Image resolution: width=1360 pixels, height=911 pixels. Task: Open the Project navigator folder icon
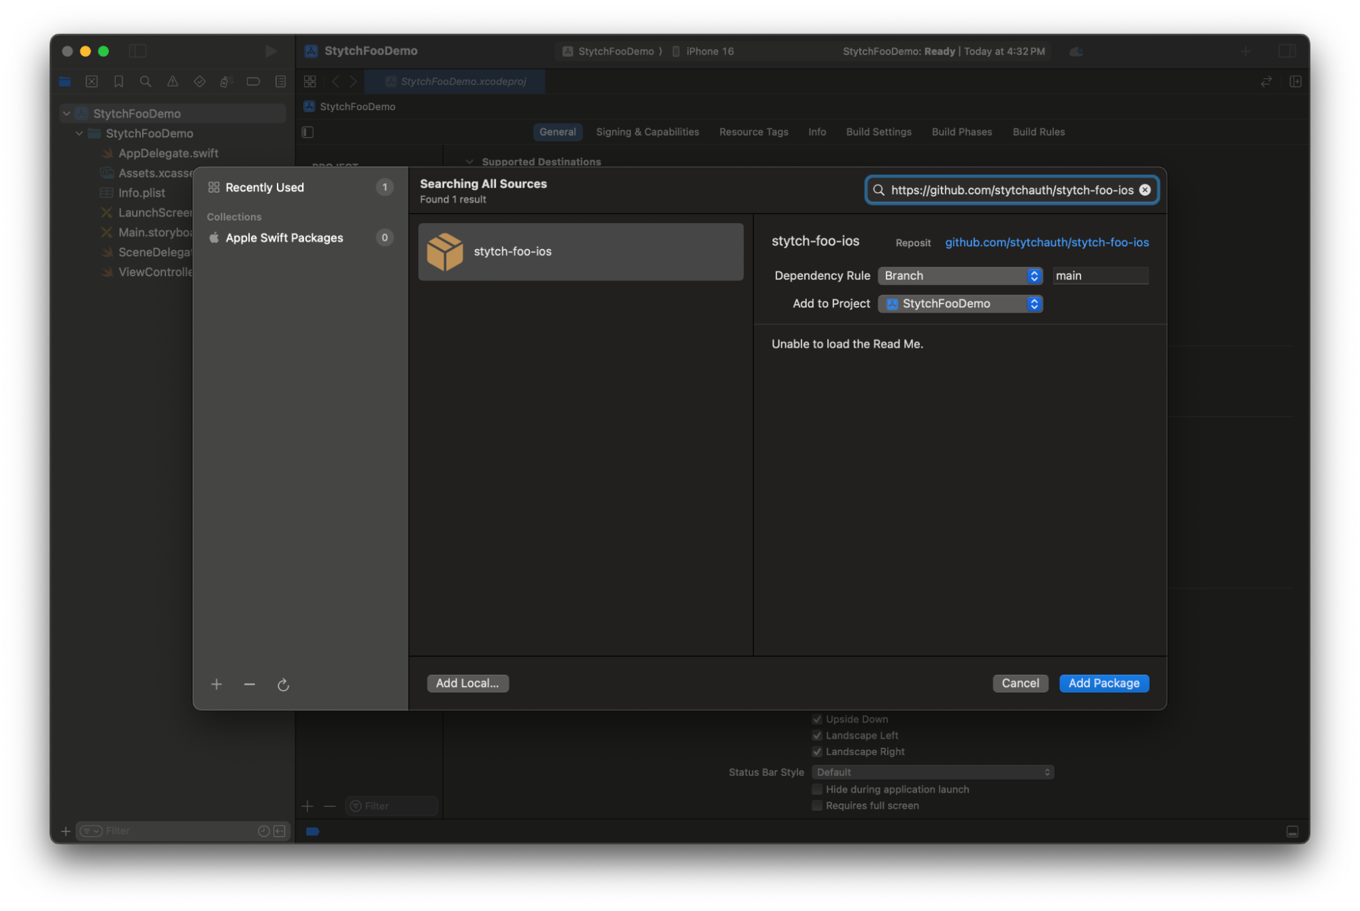pyautogui.click(x=65, y=82)
